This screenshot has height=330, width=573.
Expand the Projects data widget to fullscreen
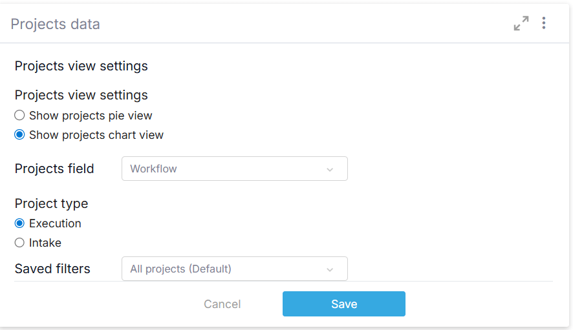(x=521, y=24)
